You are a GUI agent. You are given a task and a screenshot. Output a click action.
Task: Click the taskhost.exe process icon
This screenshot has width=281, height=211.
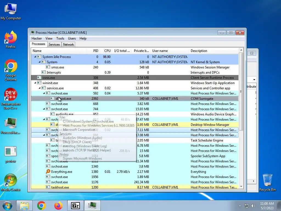[48, 187]
